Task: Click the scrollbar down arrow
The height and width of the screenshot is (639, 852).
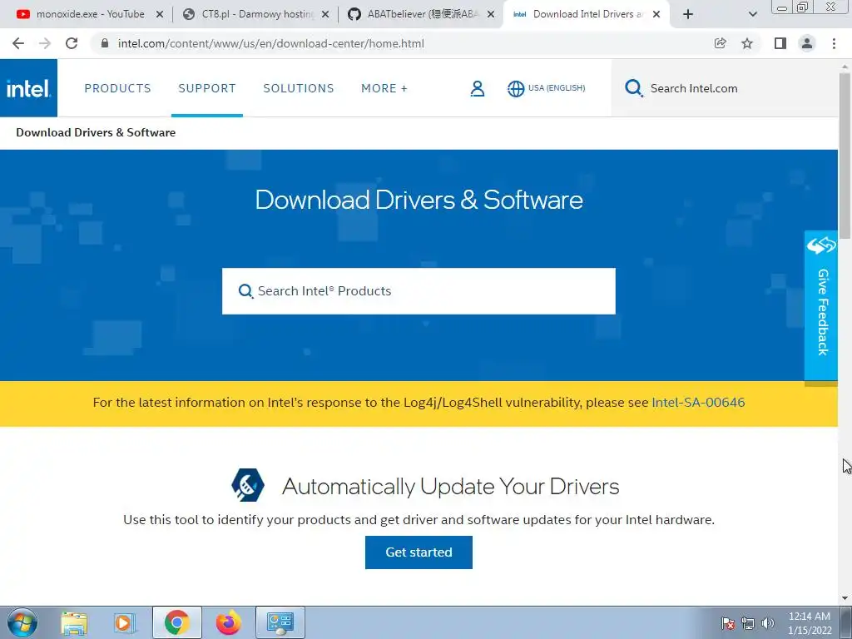Action: [x=845, y=598]
